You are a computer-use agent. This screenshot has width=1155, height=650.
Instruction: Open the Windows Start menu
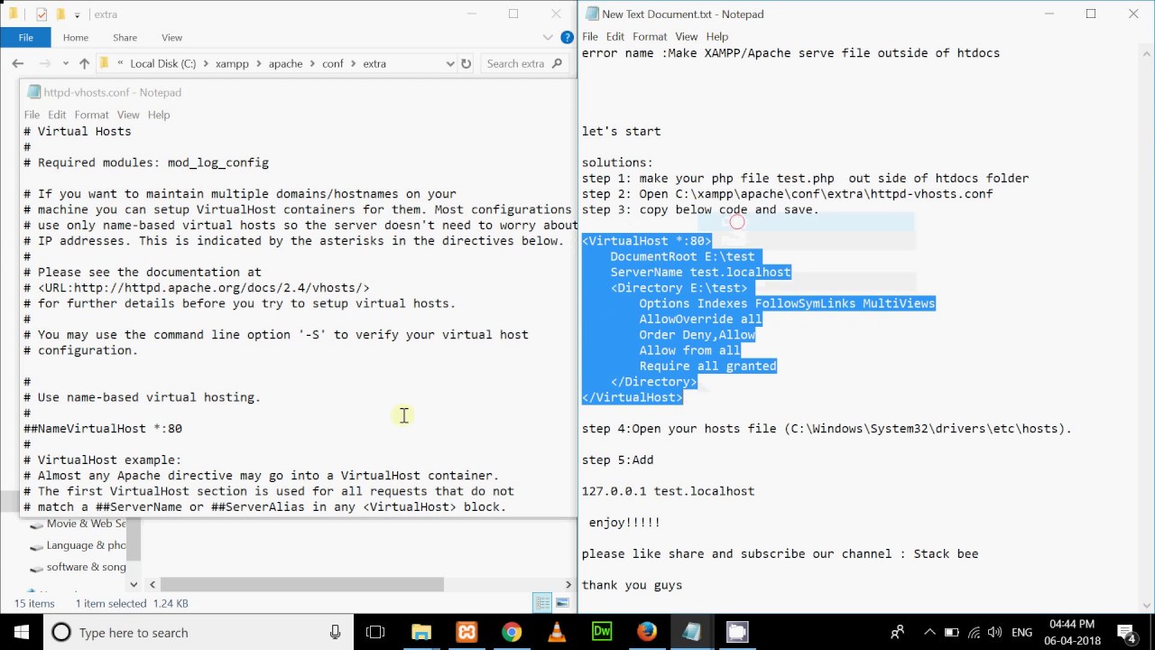22,632
